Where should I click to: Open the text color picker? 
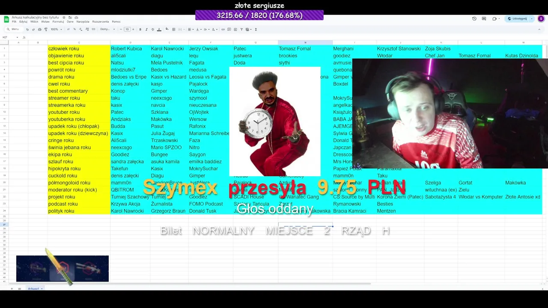tap(159, 30)
